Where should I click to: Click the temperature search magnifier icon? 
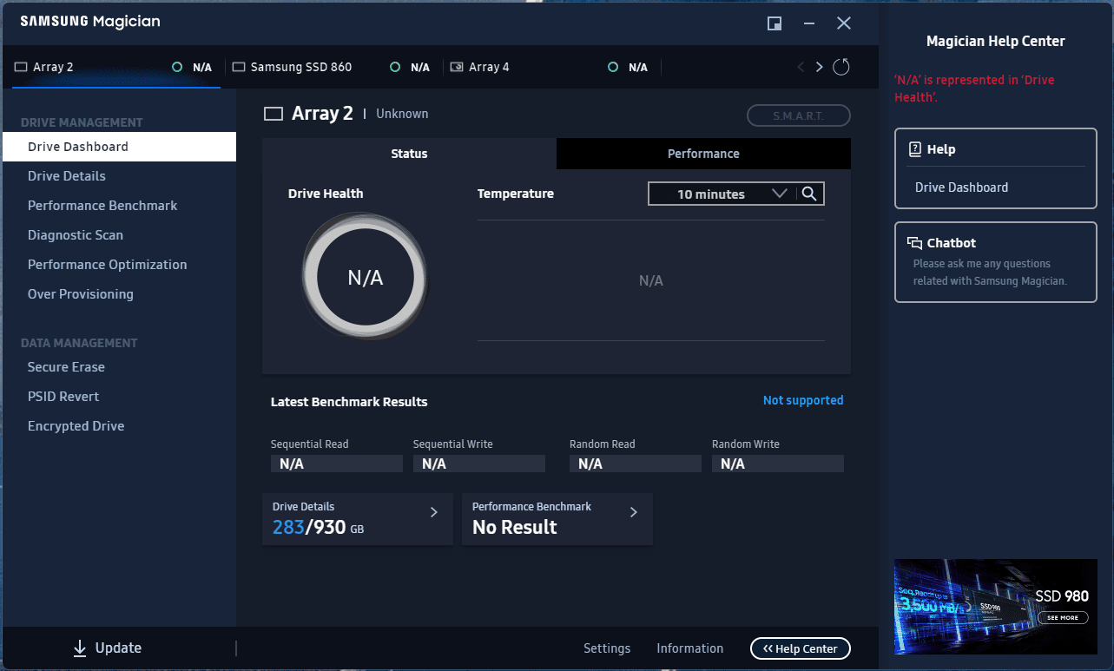[x=809, y=194]
